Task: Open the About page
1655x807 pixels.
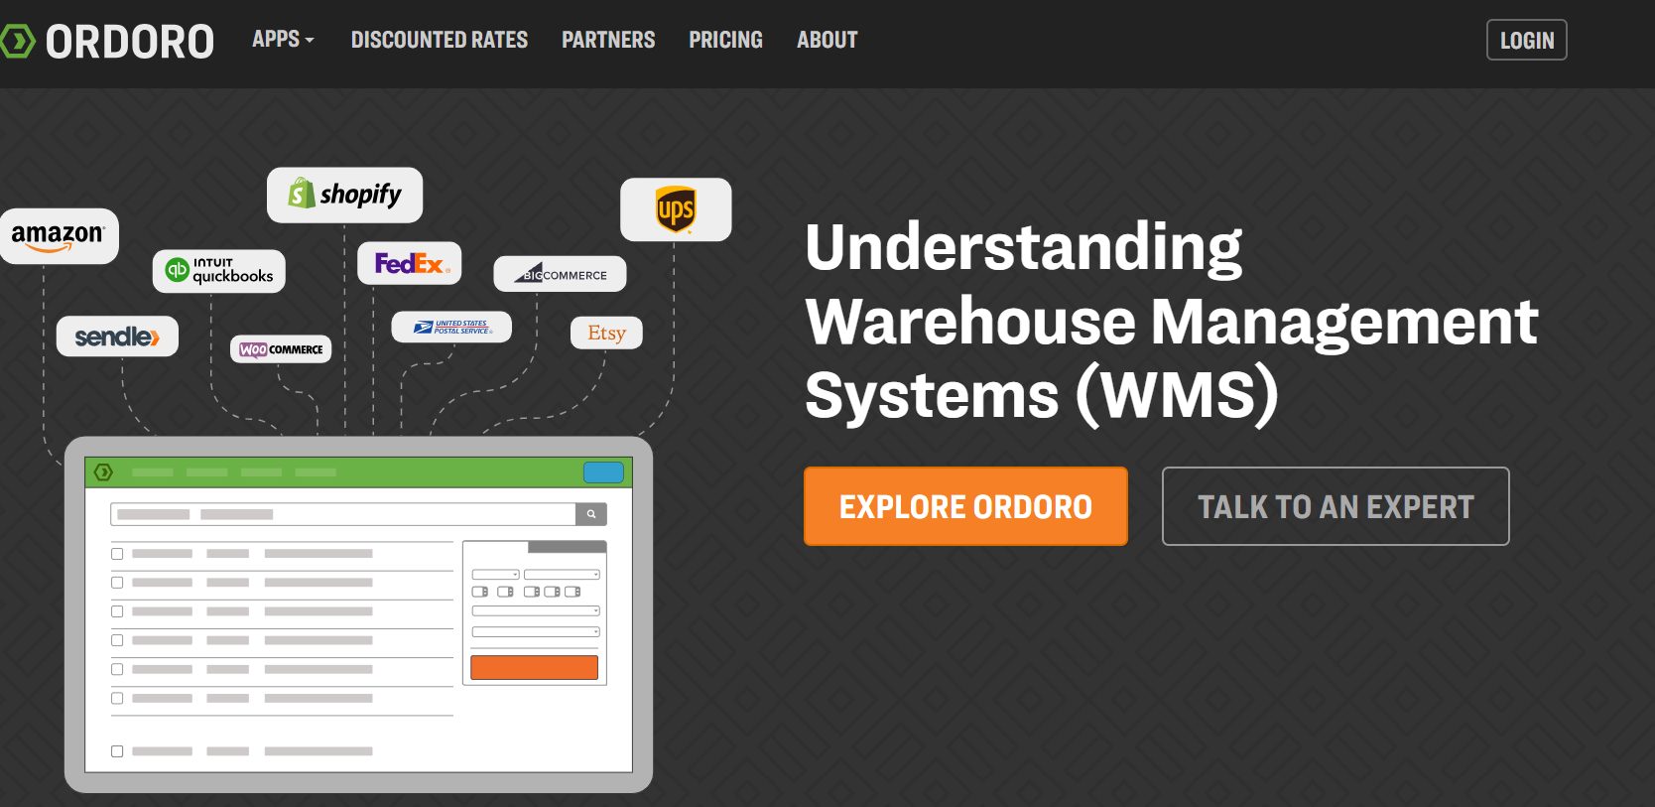Action: click(x=827, y=40)
